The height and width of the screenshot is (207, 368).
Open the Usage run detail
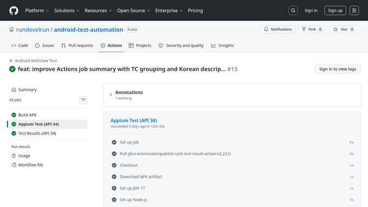[x=48, y=156]
